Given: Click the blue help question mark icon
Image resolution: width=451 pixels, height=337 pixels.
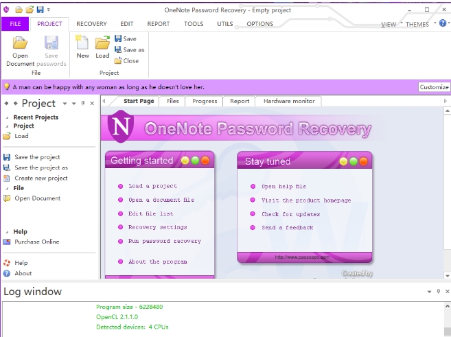Looking at the screenshot, I should [x=443, y=23].
